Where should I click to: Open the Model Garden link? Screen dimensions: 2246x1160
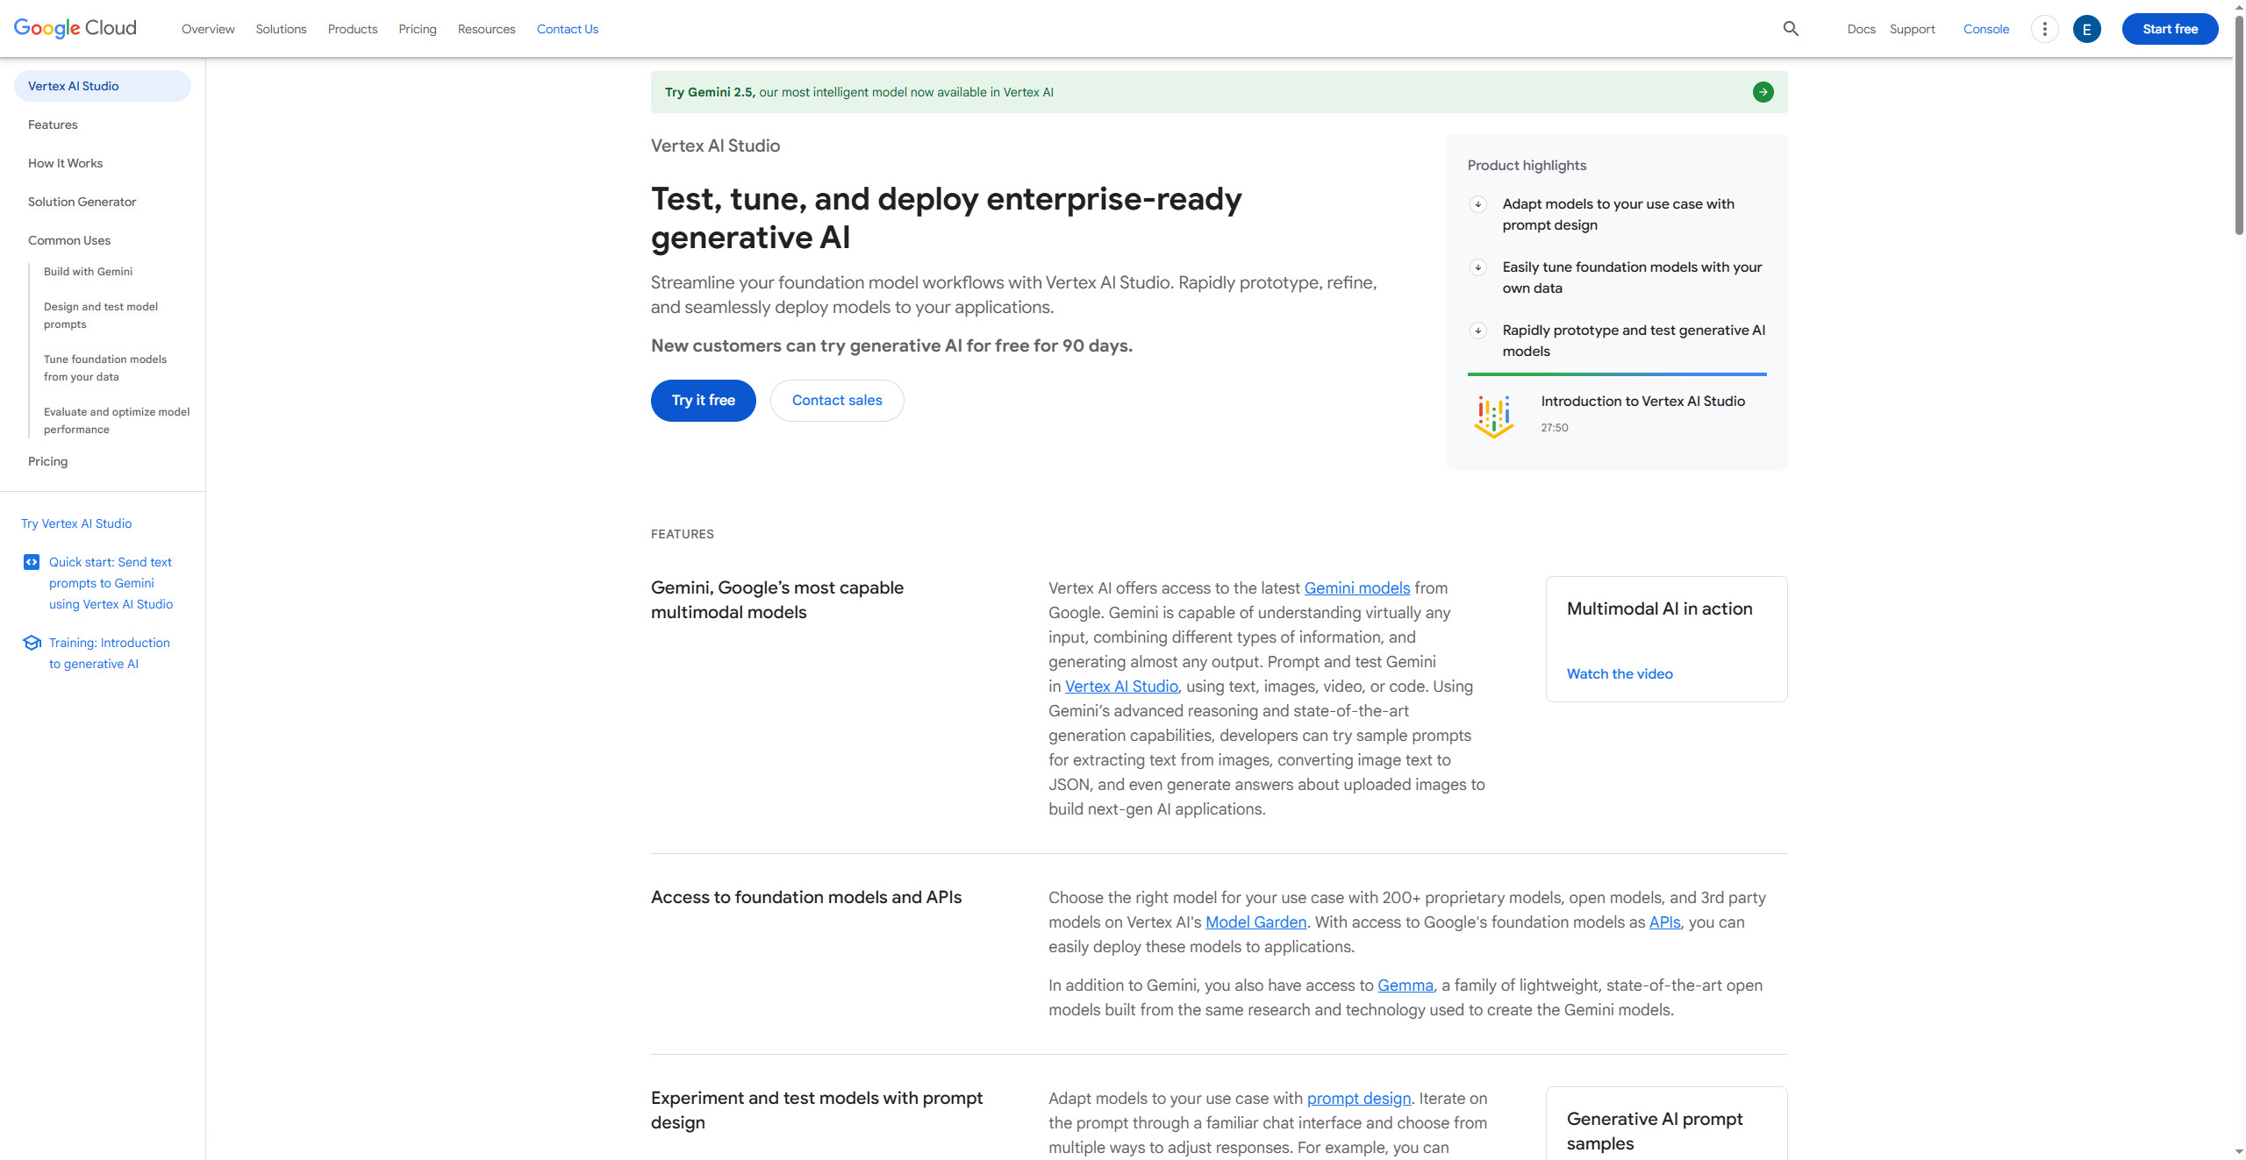1255,922
